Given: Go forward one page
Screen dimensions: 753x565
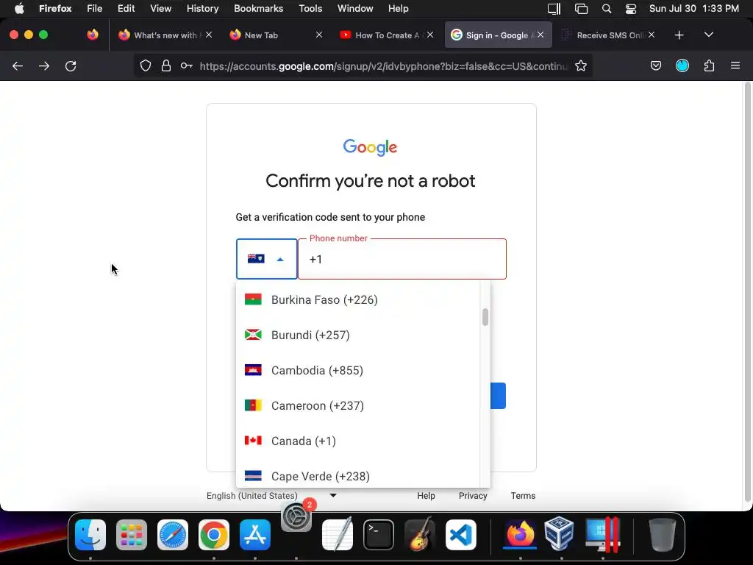Looking at the screenshot, I should [44, 65].
